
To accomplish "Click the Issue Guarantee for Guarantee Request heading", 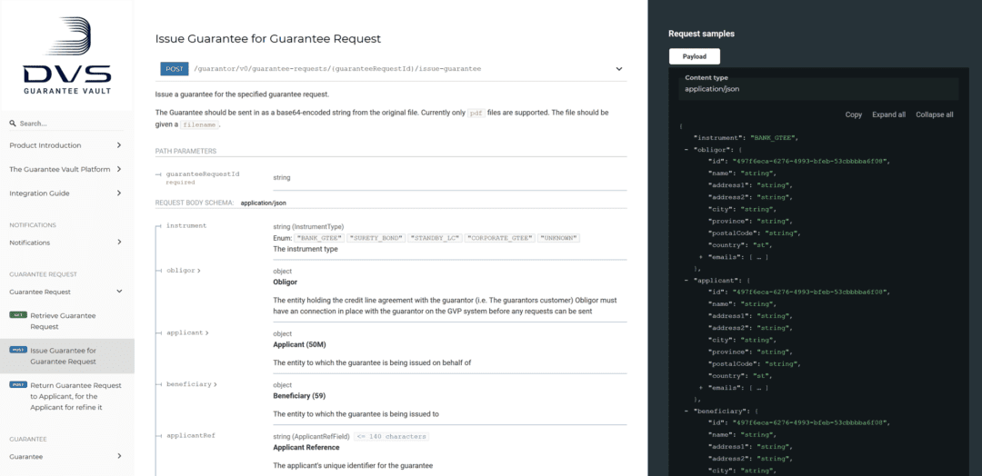I will coord(268,39).
